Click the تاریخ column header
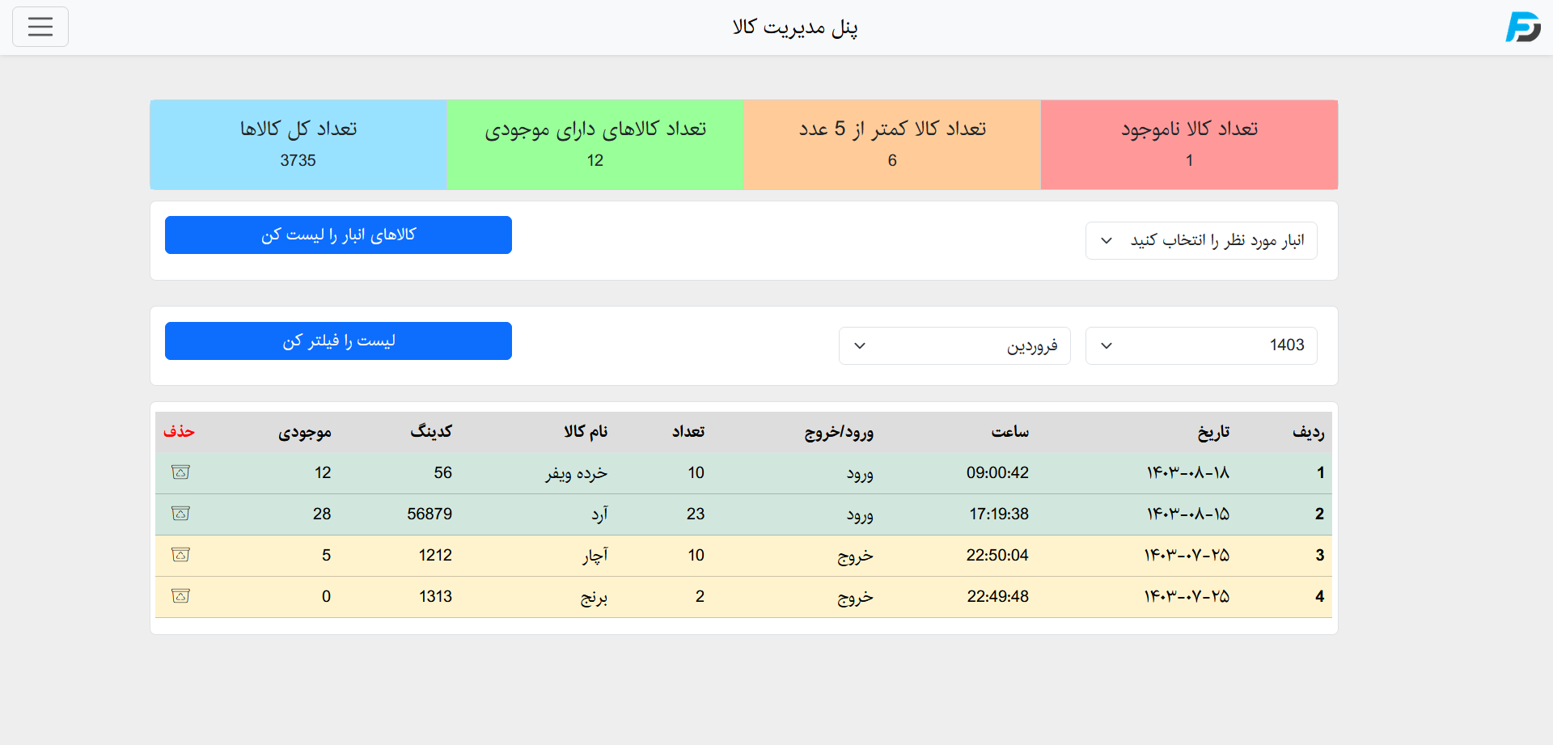This screenshot has height=745, width=1553. tap(1212, 432)
